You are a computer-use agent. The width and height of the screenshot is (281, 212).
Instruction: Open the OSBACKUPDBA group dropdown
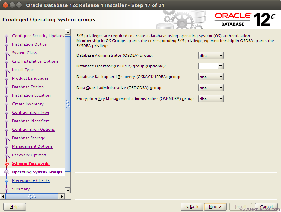[211, 77]
